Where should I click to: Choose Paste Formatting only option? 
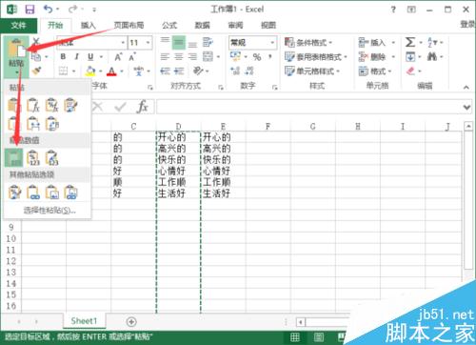[14, 193]
